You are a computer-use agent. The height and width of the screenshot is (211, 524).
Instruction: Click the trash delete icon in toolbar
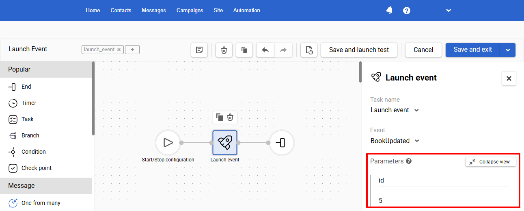[224, 50]
